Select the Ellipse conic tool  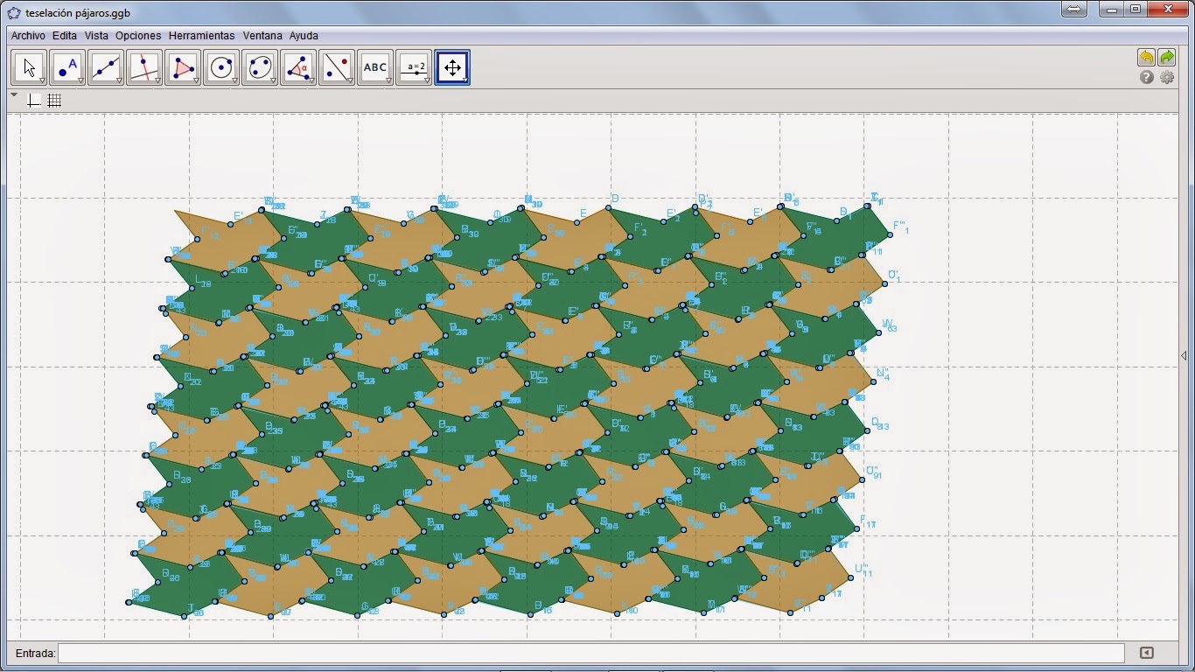(x=260, y=67)
